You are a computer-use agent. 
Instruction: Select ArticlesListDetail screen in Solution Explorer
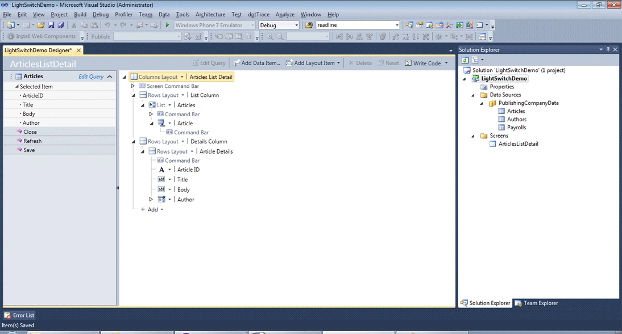(x=518, y=143)
